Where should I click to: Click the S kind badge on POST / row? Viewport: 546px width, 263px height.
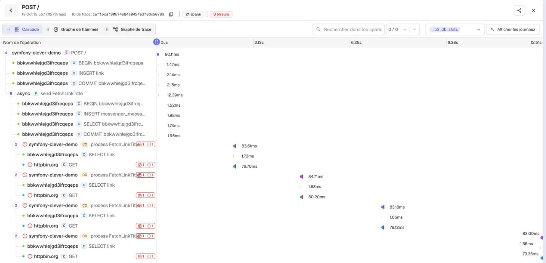pos(67,53)
